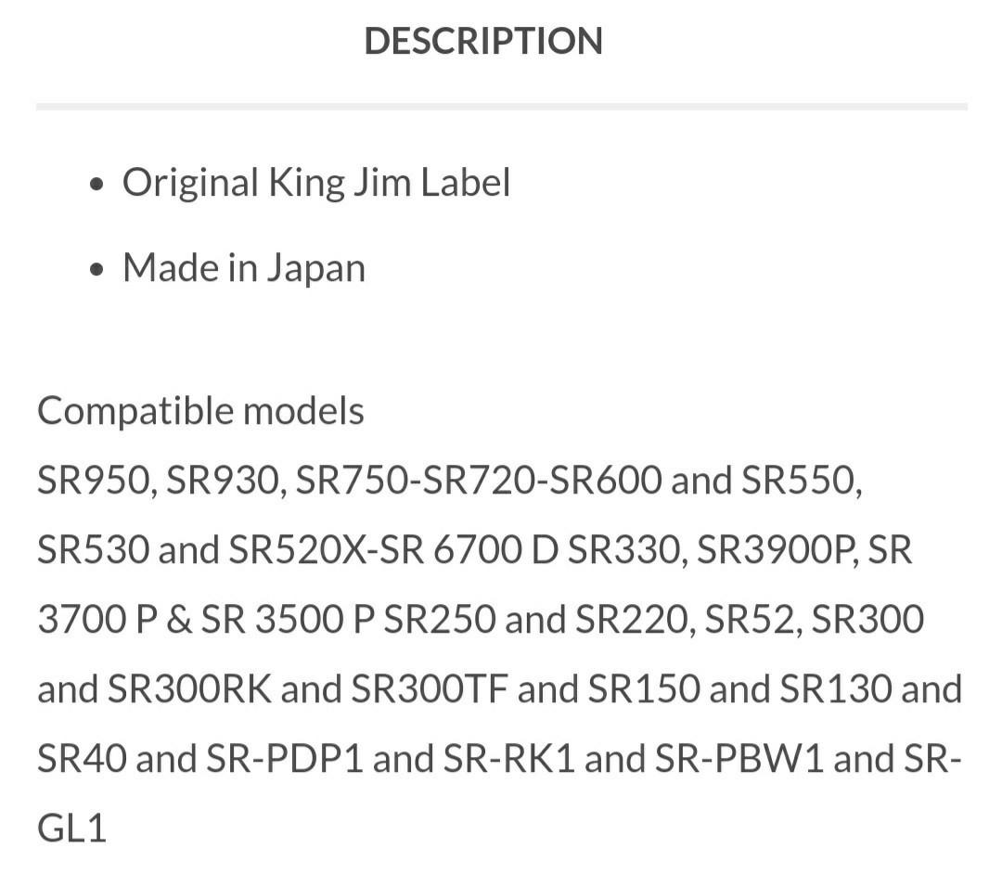
Task: Select the SR950 model name
Action: (92, 481)
